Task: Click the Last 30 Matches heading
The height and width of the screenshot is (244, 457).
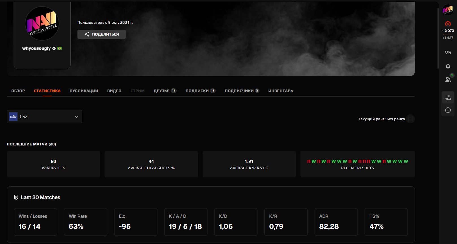Action: click(x=40, y=197)
